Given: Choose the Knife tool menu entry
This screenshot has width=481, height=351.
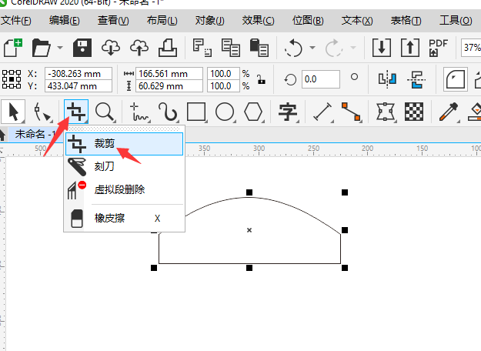Looking at the screenshot, I should tap(104, 165).
